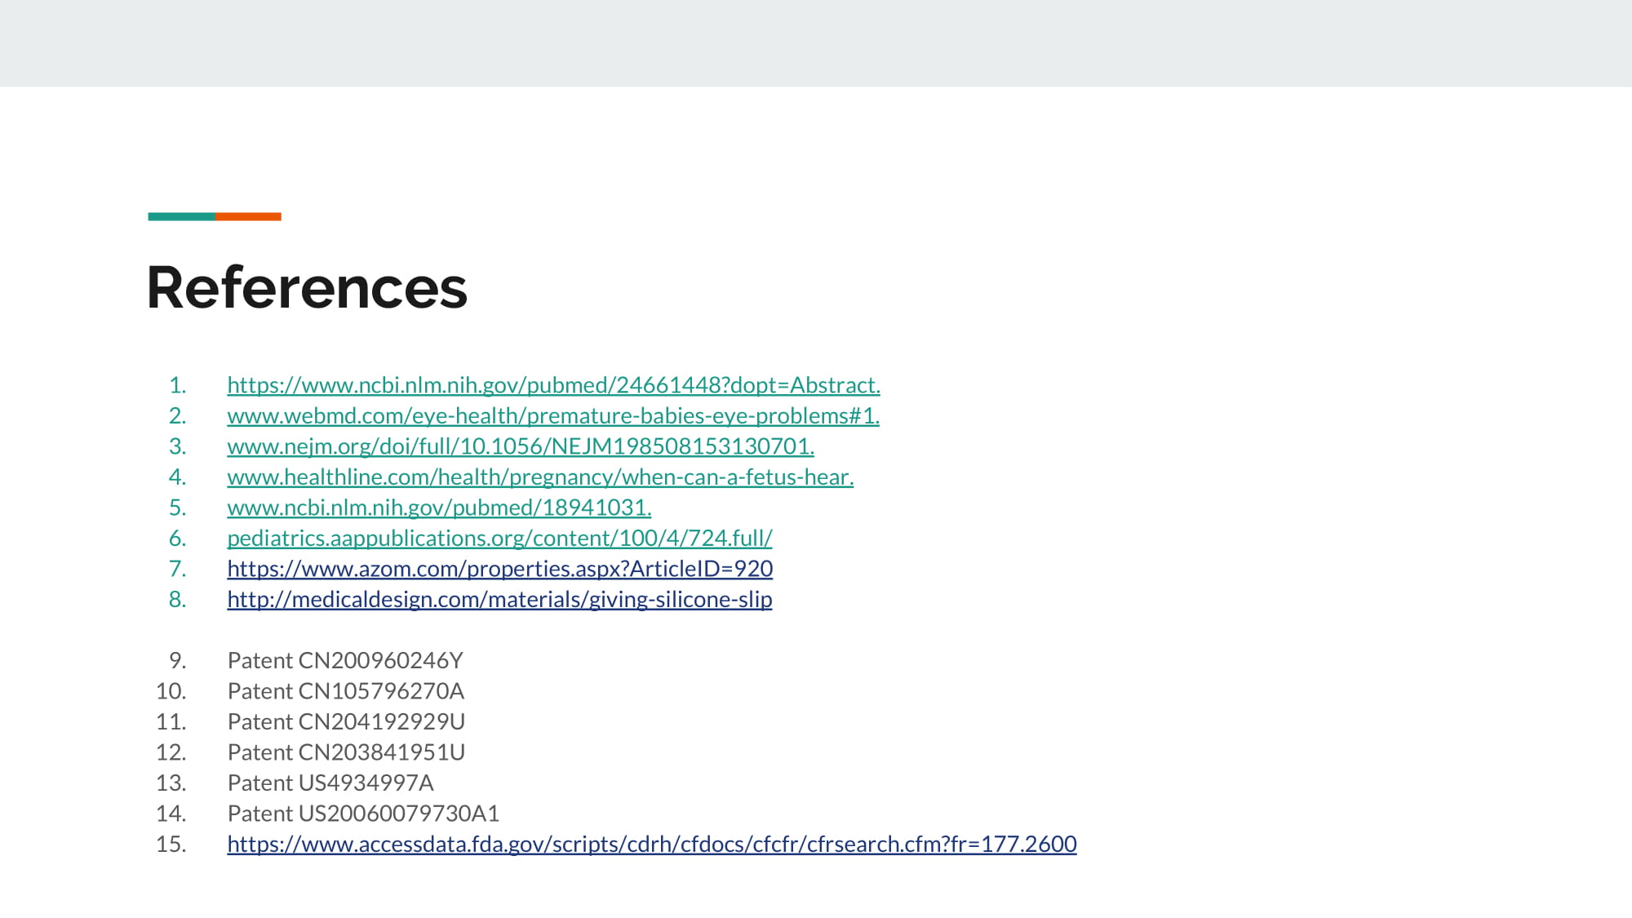This screenshot has width=1632, height=918.
Task: Click the text Patent CN203841951U
Action: click(x=346, y=752)
